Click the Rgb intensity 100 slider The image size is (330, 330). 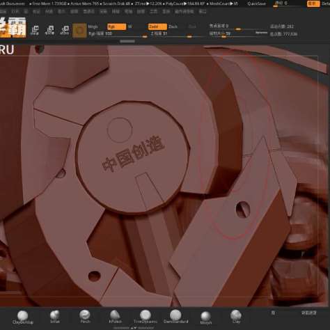pyautogui.click(x=118, y=34)
